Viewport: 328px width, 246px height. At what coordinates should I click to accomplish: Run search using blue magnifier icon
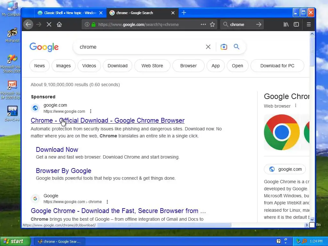[236, 47]
